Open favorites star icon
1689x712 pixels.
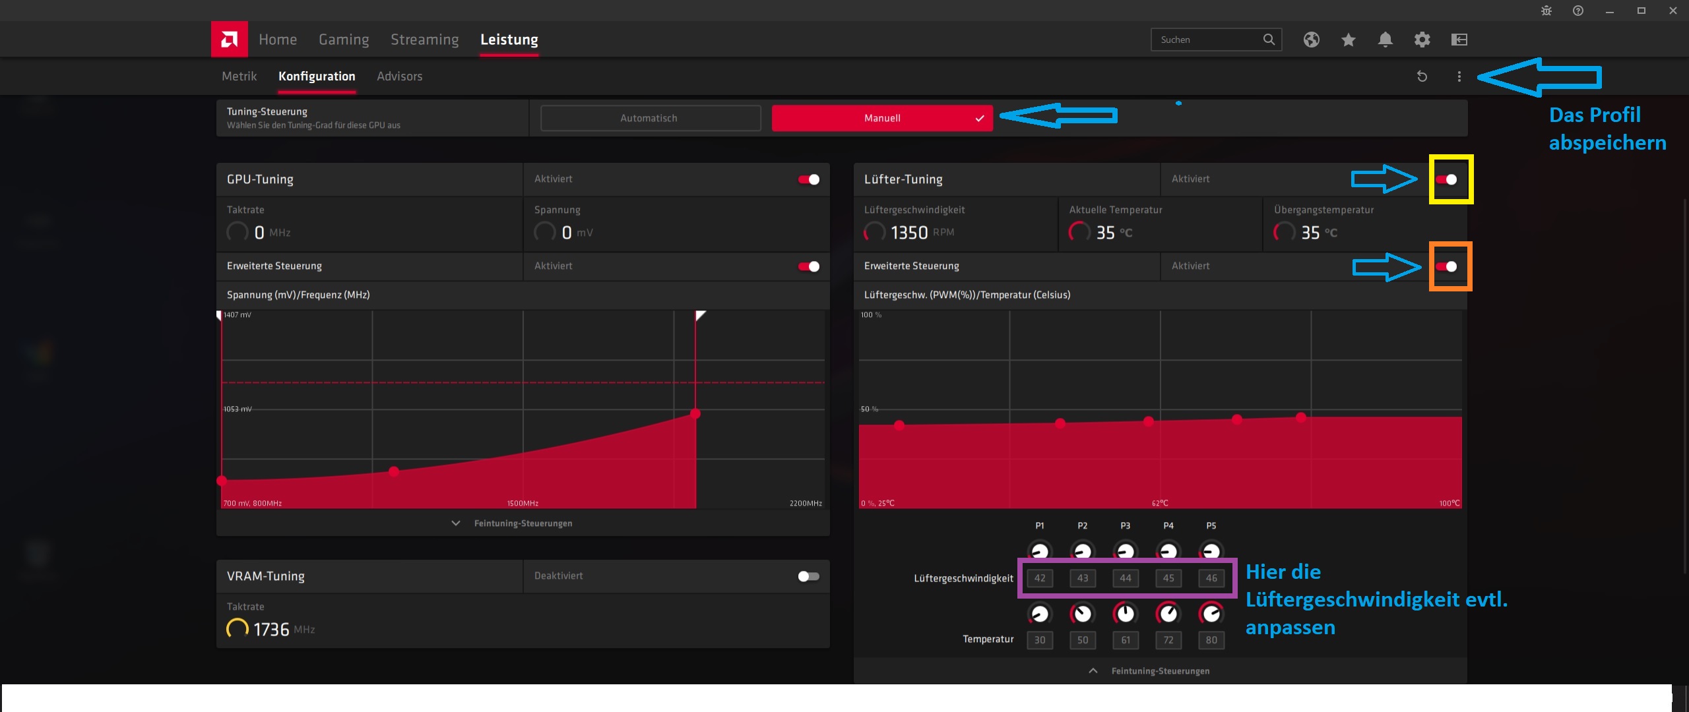tap(1348, 40)
